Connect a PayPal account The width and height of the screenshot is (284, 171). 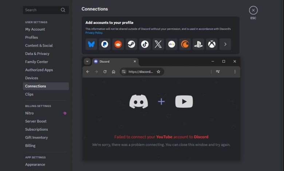click(105, 44)
